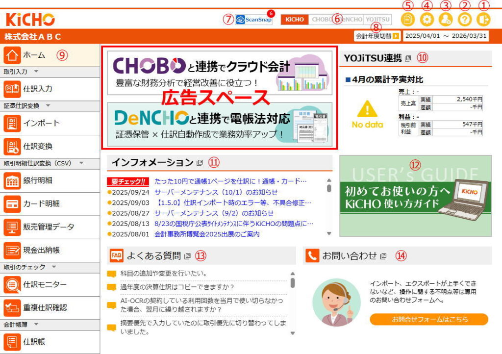
Task: Open the user account icon
Action: coord(446,20)
